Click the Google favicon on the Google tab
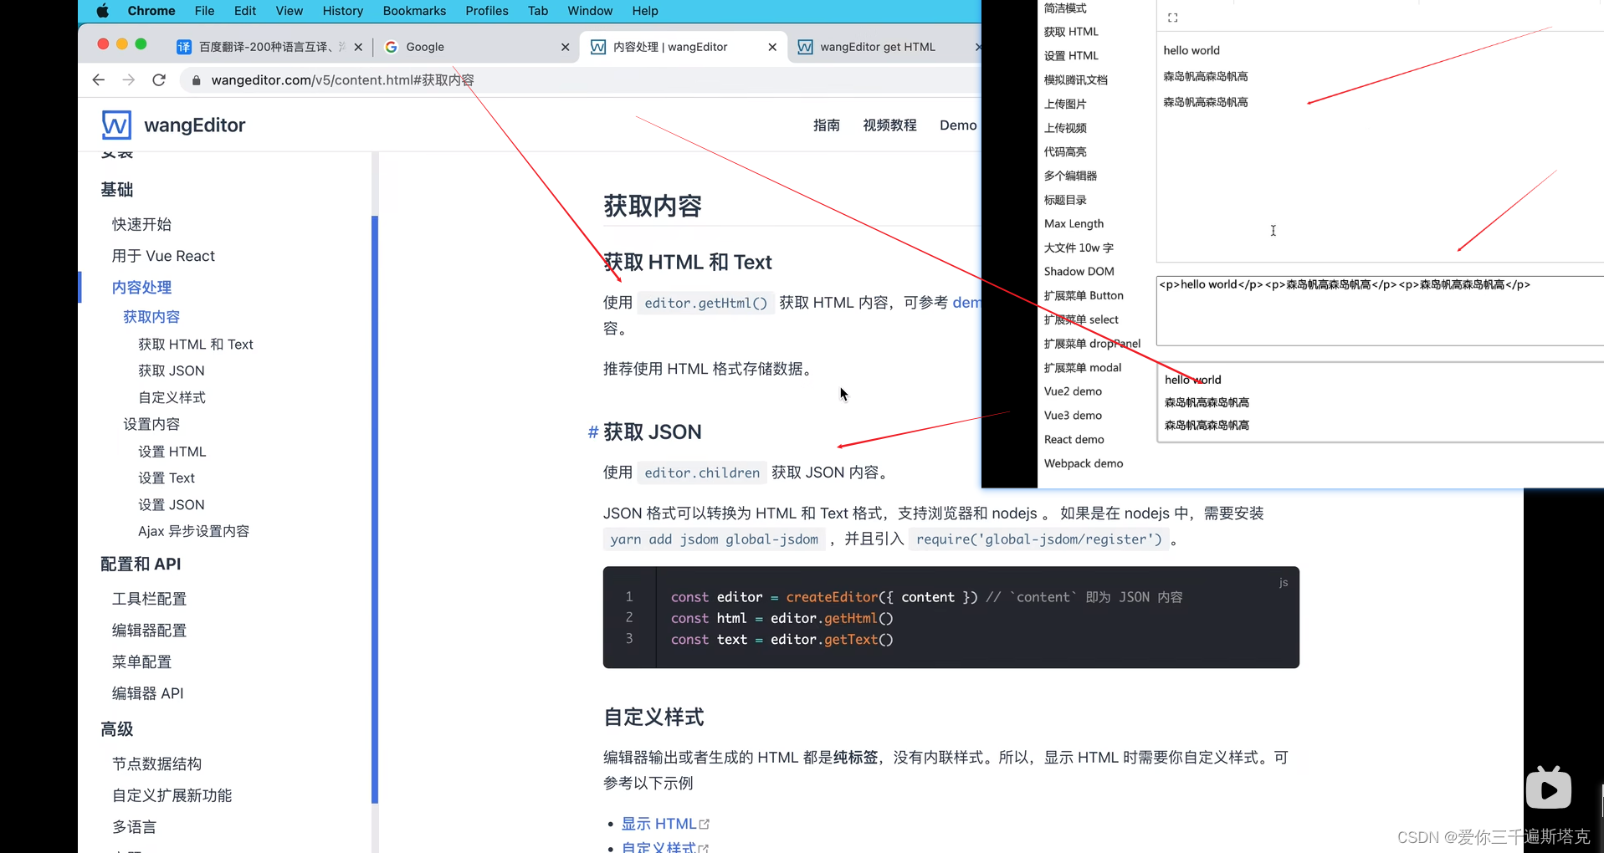 point(391,47)
